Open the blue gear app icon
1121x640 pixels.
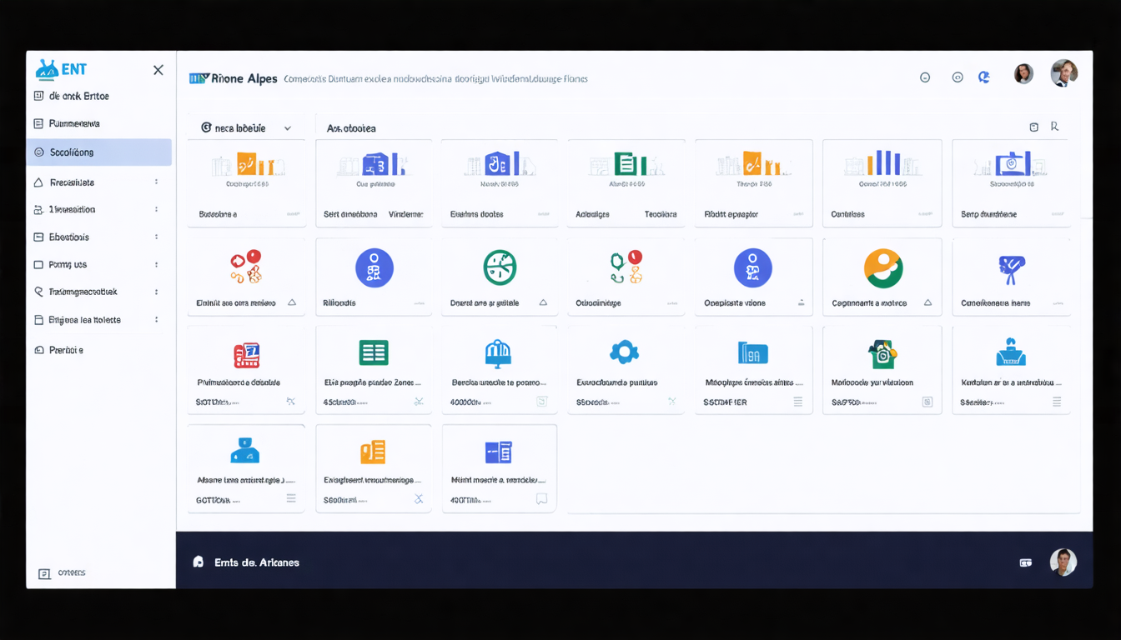click(624, 352)
